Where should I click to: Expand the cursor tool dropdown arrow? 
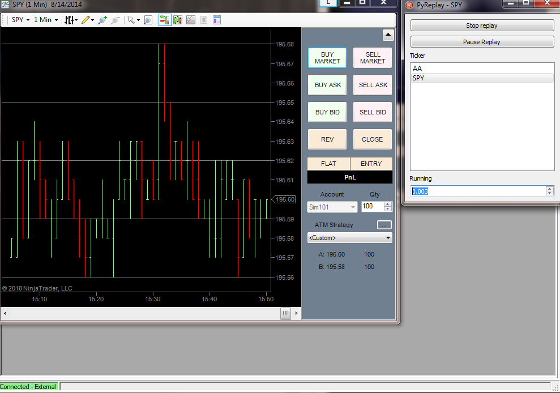(138, 20)
